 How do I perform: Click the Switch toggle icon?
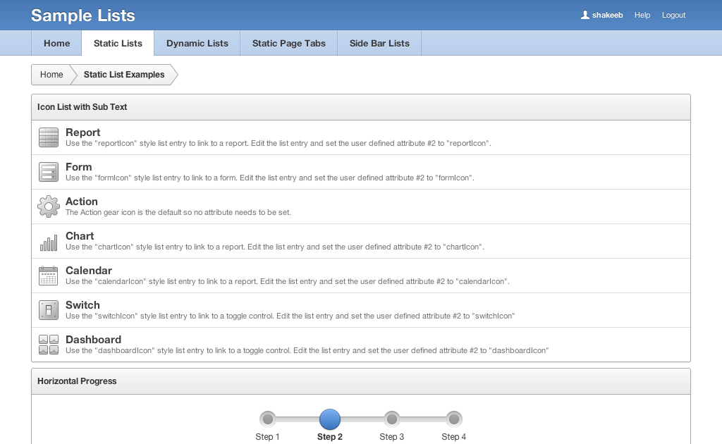(48, 310)
